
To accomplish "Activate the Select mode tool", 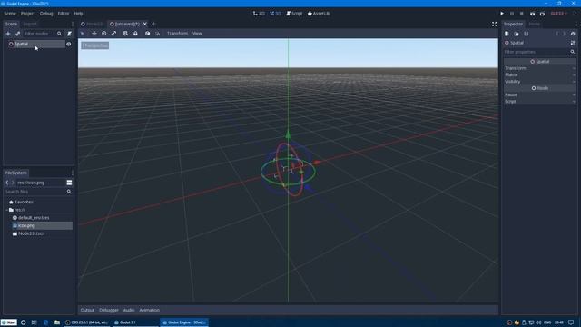I will click(83, 34).
